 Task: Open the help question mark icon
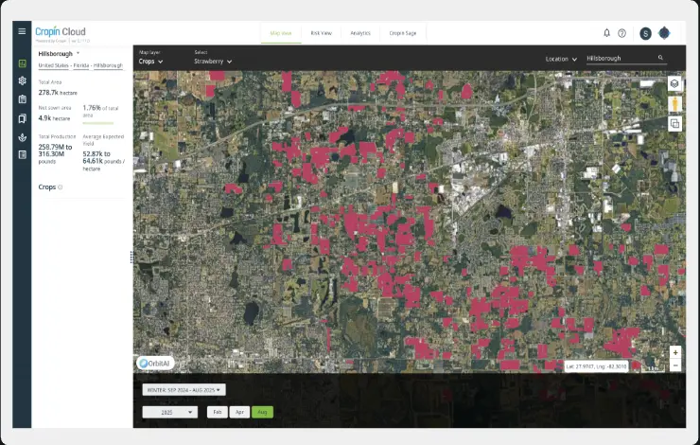[x=621, y=33]
